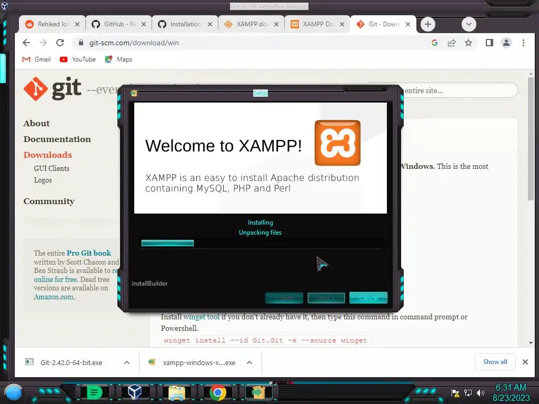Bookmark this page with the star icon
Screen dimensions: 539x404
(468, 43)
